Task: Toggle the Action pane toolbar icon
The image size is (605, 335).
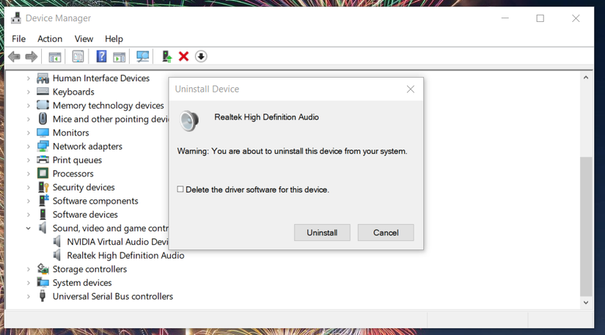Action: (120, 57)
